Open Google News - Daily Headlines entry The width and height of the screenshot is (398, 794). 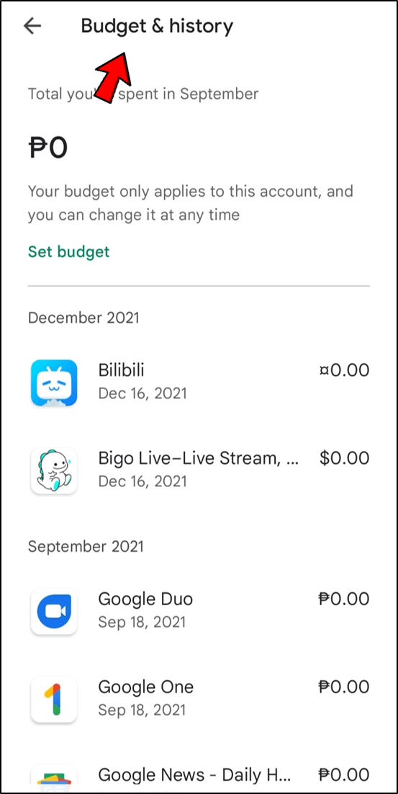tap(199, 775)
